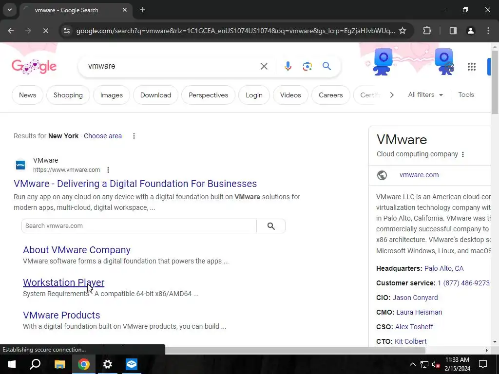Open VMware Delivering a Digital Foundation result
The image size is (499, 374).
pos(135,184)
